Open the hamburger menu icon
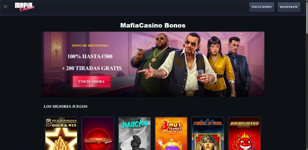The width and height of the screenshot is (308, 150). click(x=5, y=7)
